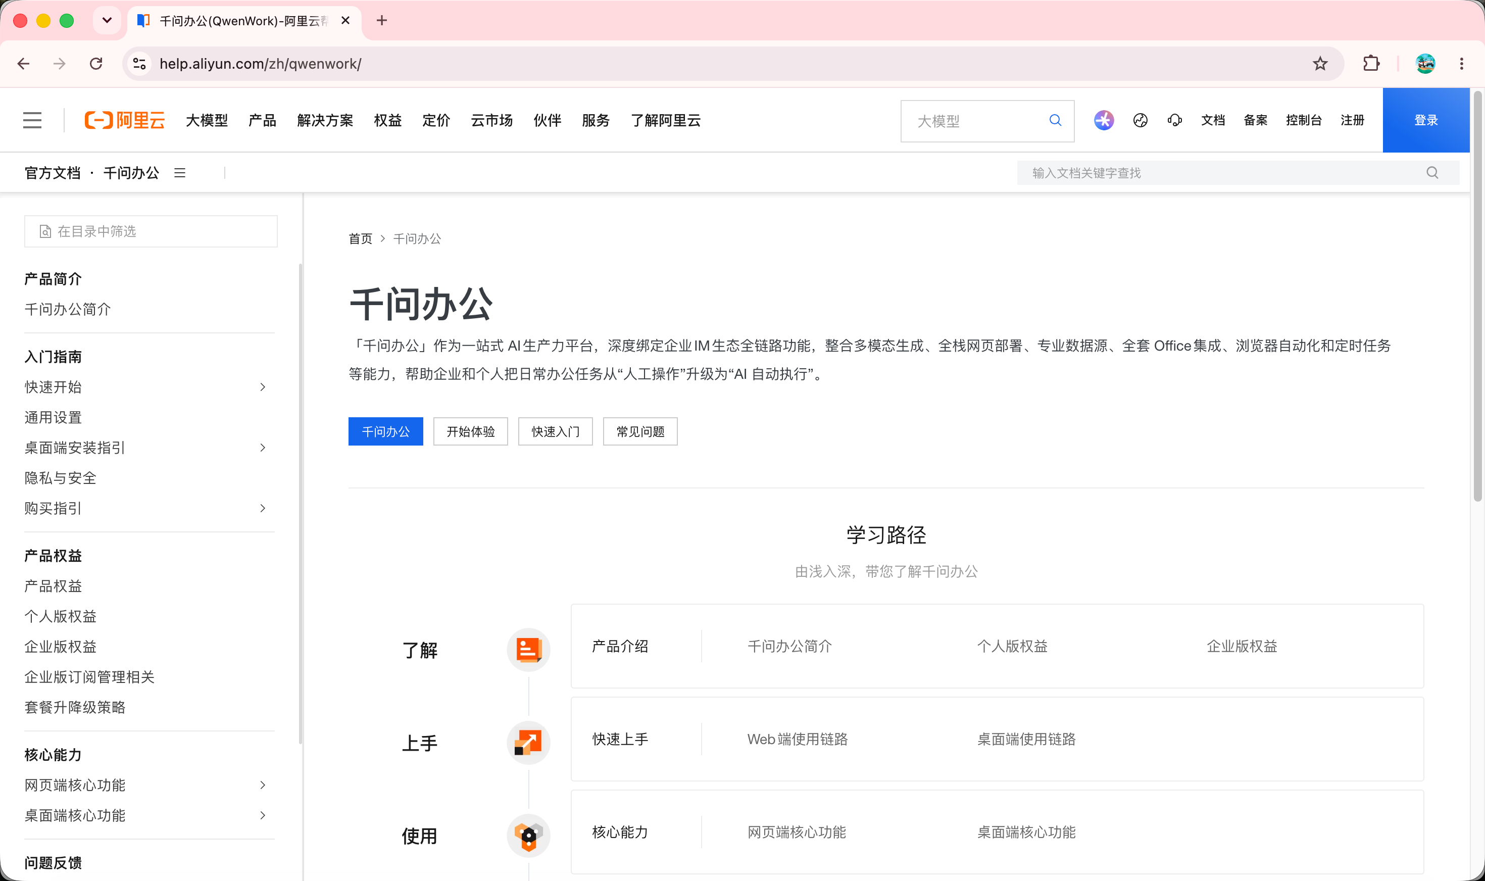This screenshot has width=1485, height=881.
Task: Go to 首页 in the breadcrumb
Action: [360, 238]
